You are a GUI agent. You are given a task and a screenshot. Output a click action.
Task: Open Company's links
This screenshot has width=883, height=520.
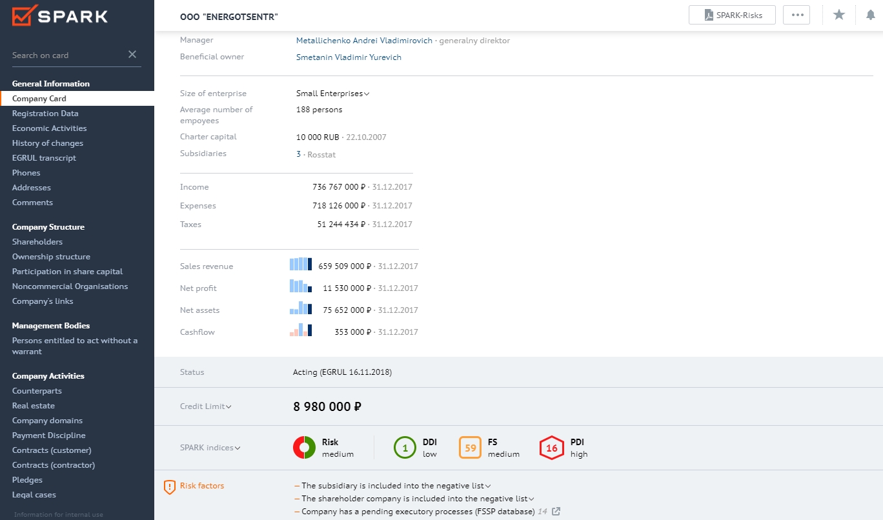click(43, 301)
